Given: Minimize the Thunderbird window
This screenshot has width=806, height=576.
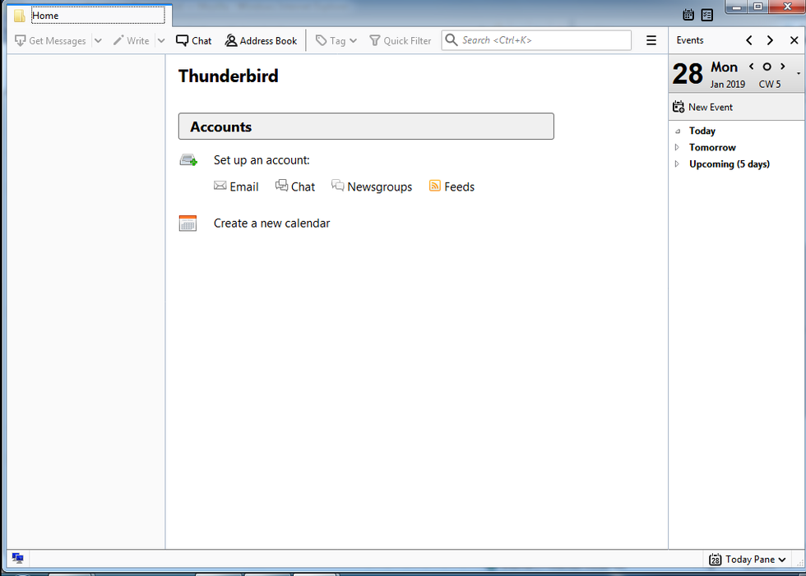Looking at the screenshot, I should click(x=736, y=6).
